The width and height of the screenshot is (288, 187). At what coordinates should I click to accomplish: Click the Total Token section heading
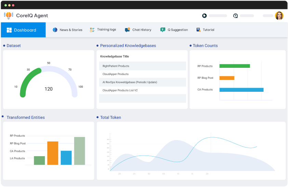tap(110, 117)
